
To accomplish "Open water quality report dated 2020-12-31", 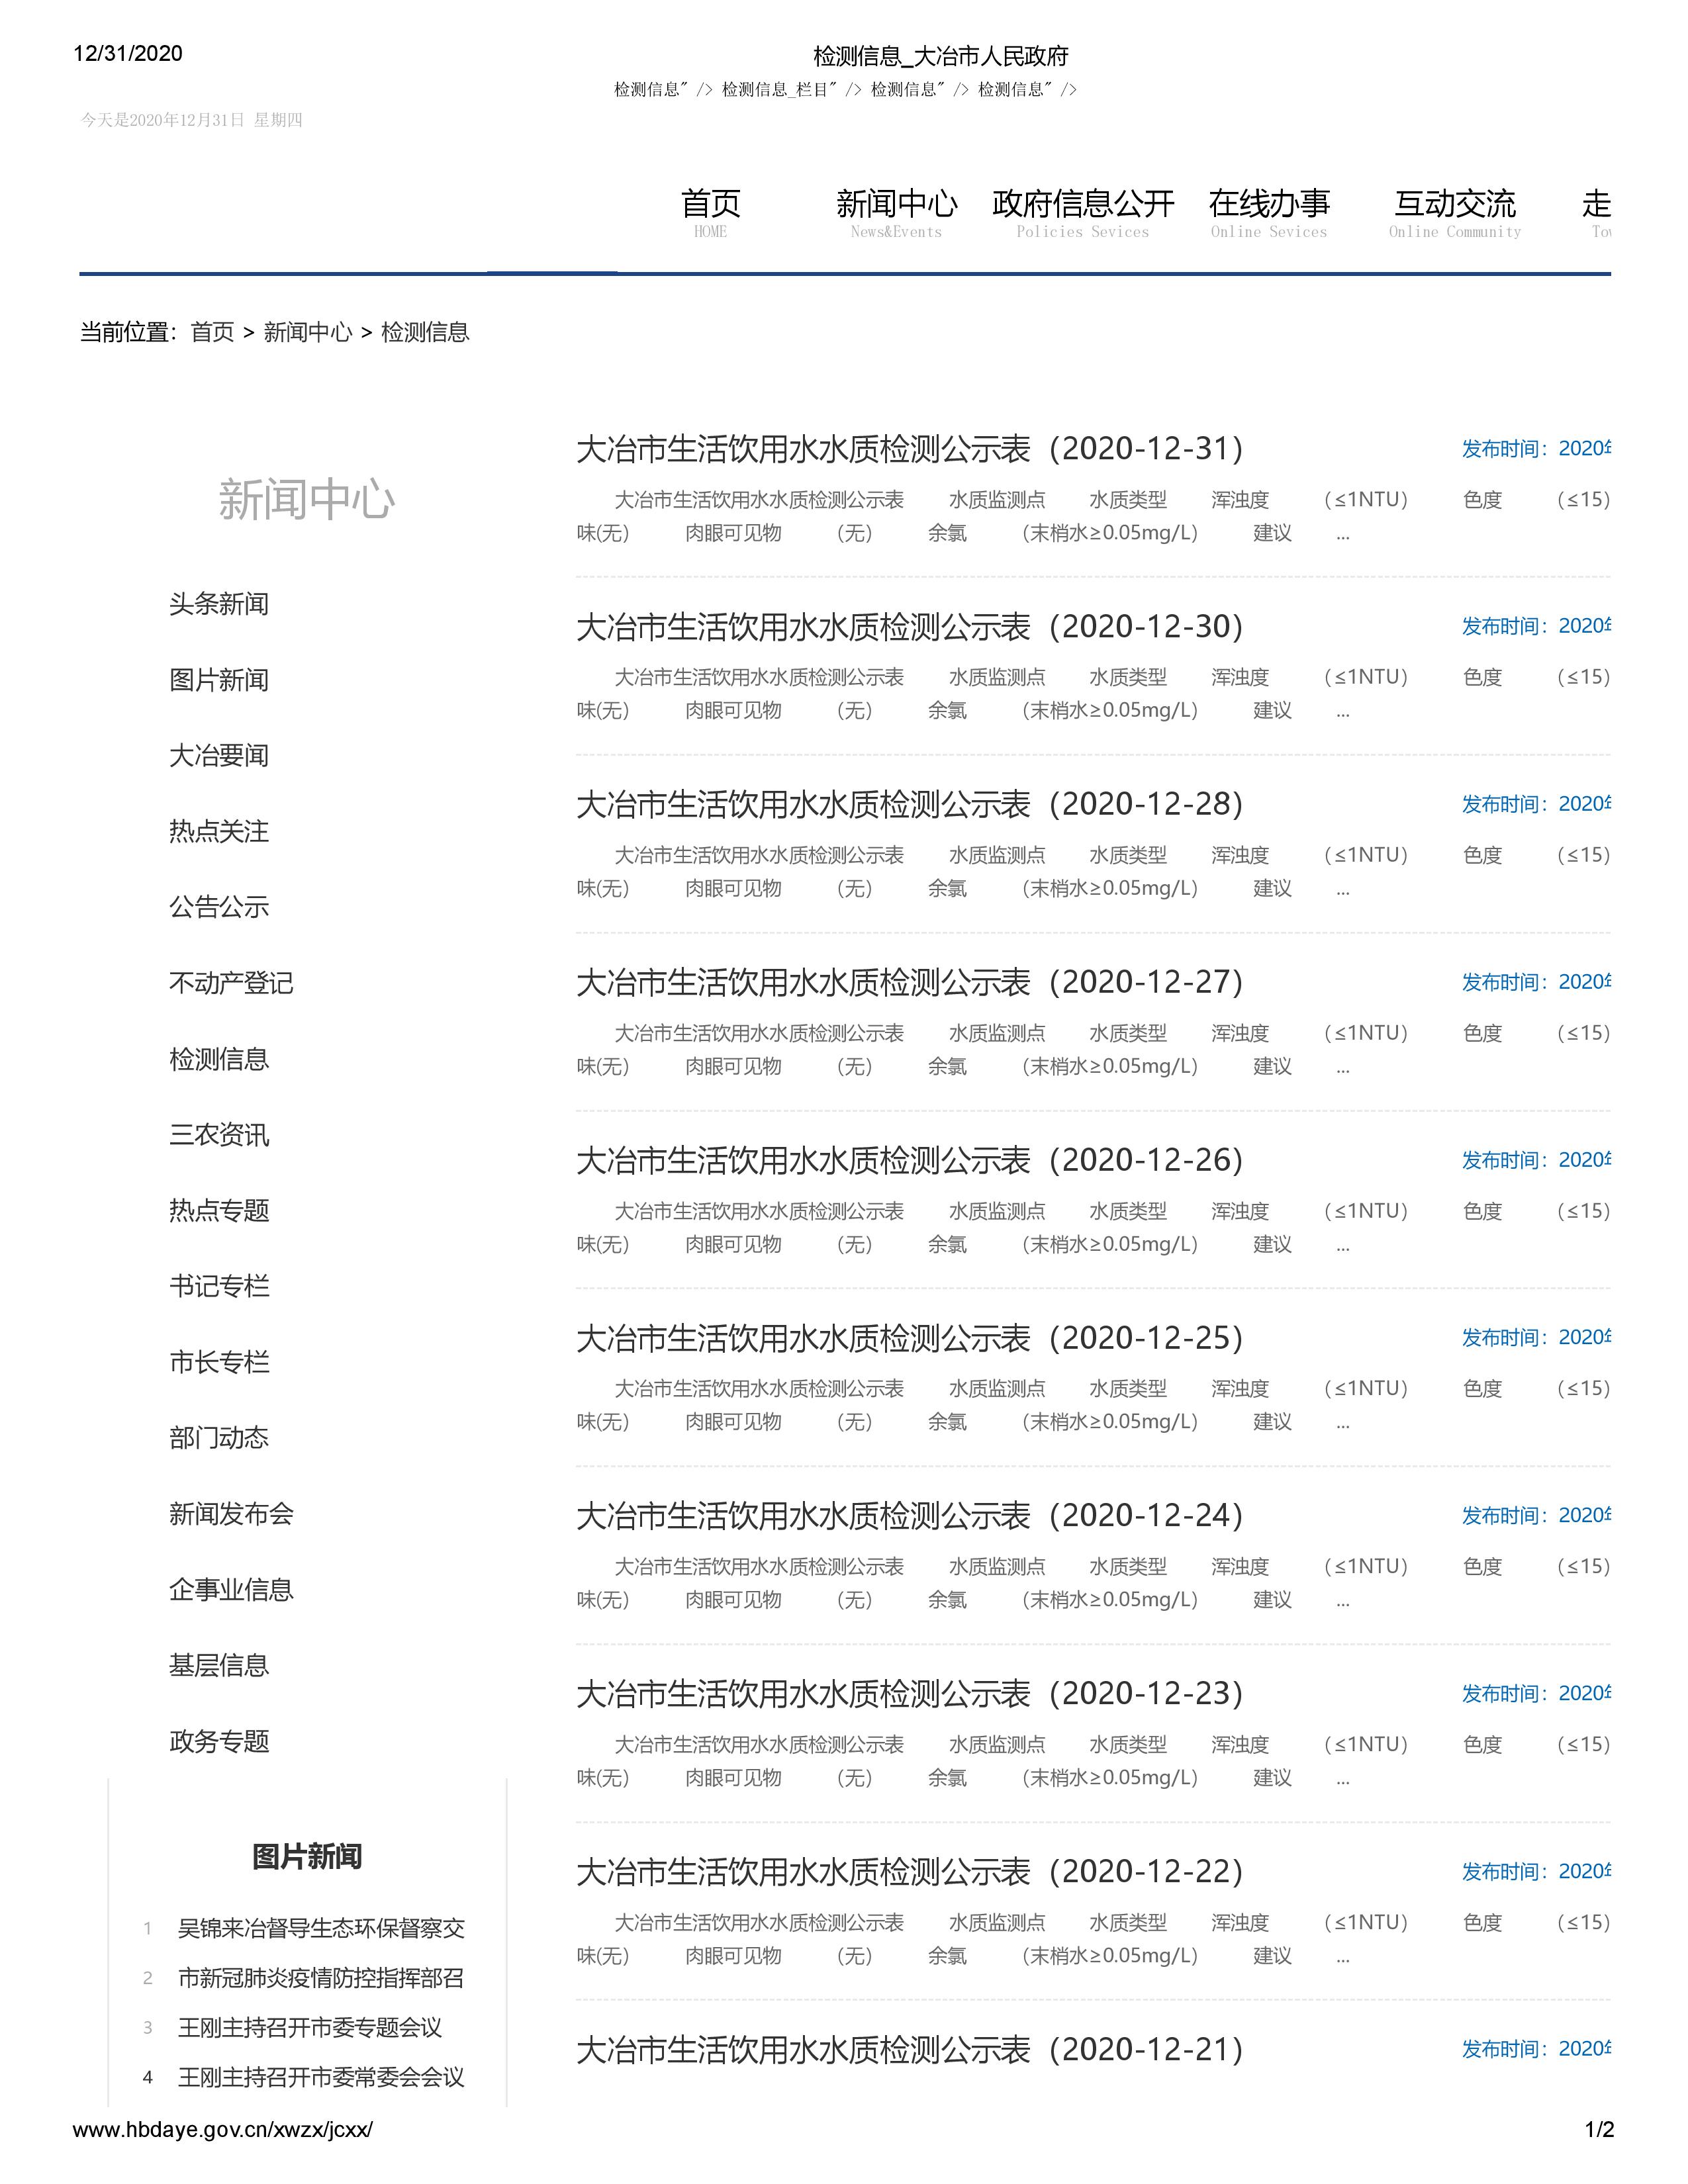I will click(x=909, y=449).
